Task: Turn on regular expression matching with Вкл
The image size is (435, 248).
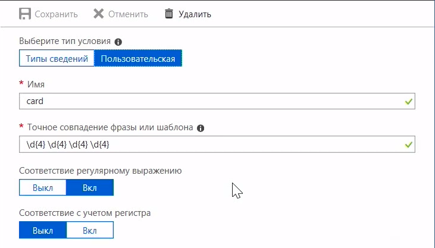Action: pos(89,188)
